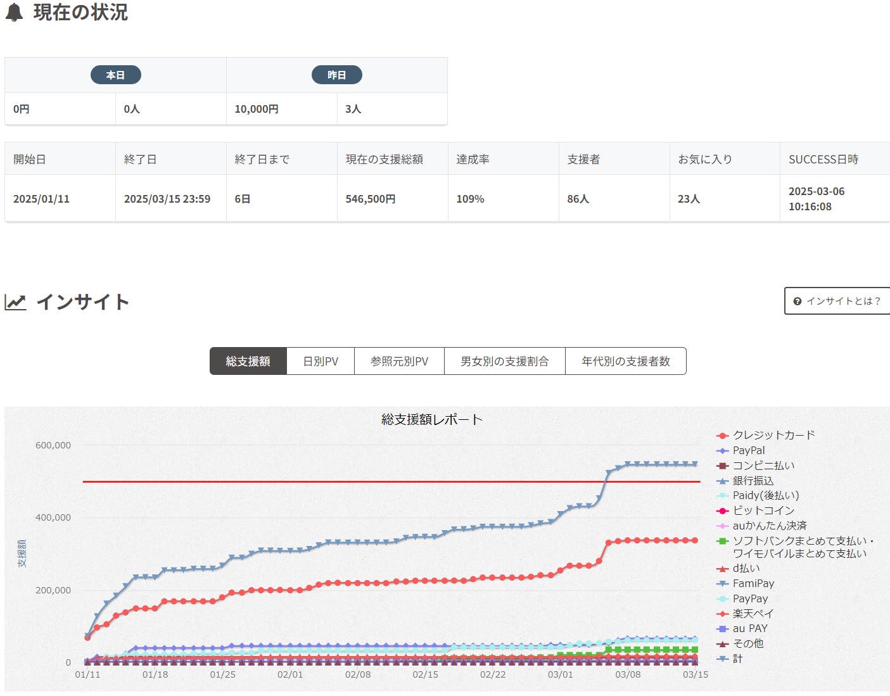
Task: Click the question mark icon in インサイトとは button
Action: tap(798, 301)
